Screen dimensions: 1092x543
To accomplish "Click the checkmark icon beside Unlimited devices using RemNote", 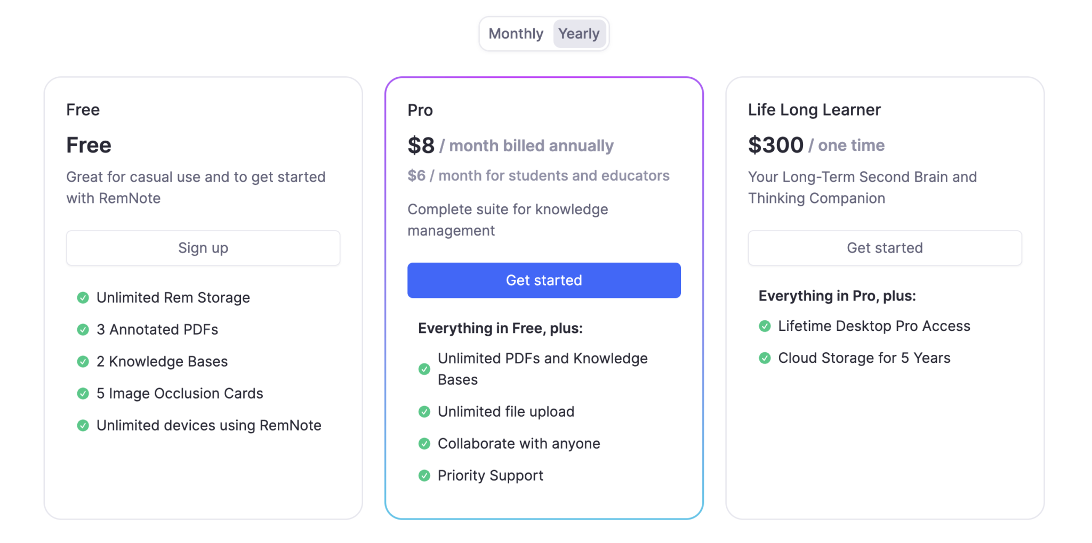I will [83, 425].
